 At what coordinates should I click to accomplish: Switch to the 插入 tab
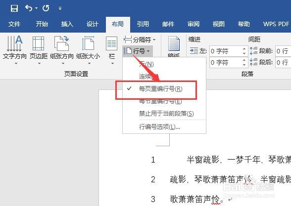[67, 24]
